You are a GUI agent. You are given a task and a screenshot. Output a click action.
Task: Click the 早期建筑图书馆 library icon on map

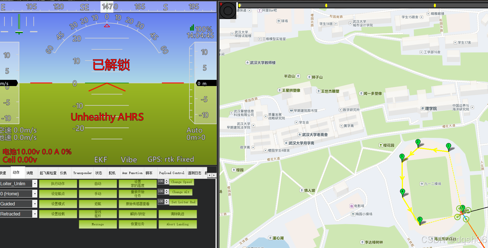291,110
